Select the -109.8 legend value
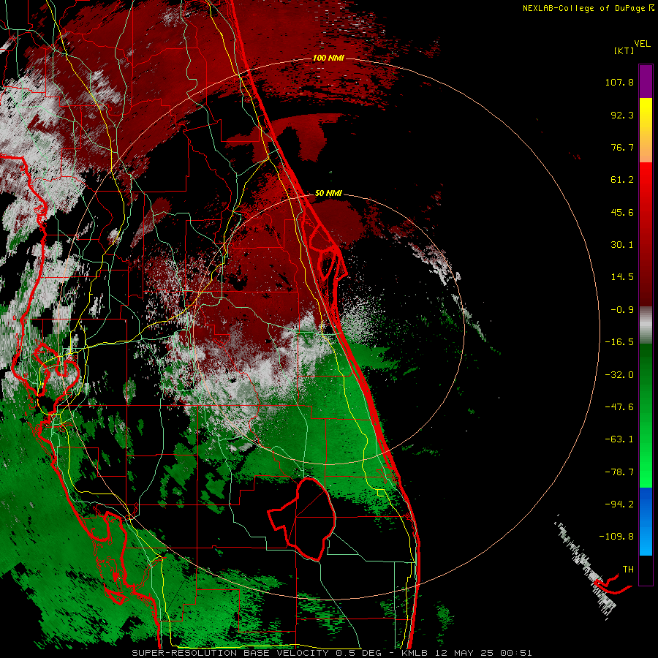Image resolution: width=658 pixels, height=658 pixels. coord(616,537)
